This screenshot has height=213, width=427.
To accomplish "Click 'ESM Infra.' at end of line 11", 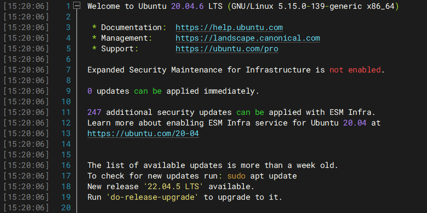I will pos(353,112).
